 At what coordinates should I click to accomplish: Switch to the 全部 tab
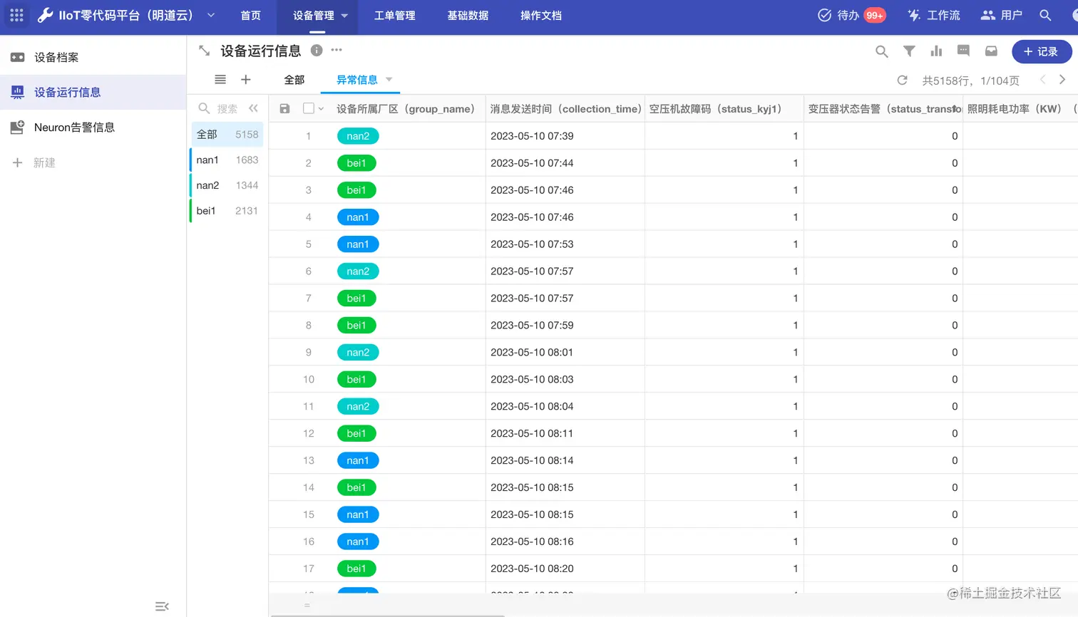point(294,80)
